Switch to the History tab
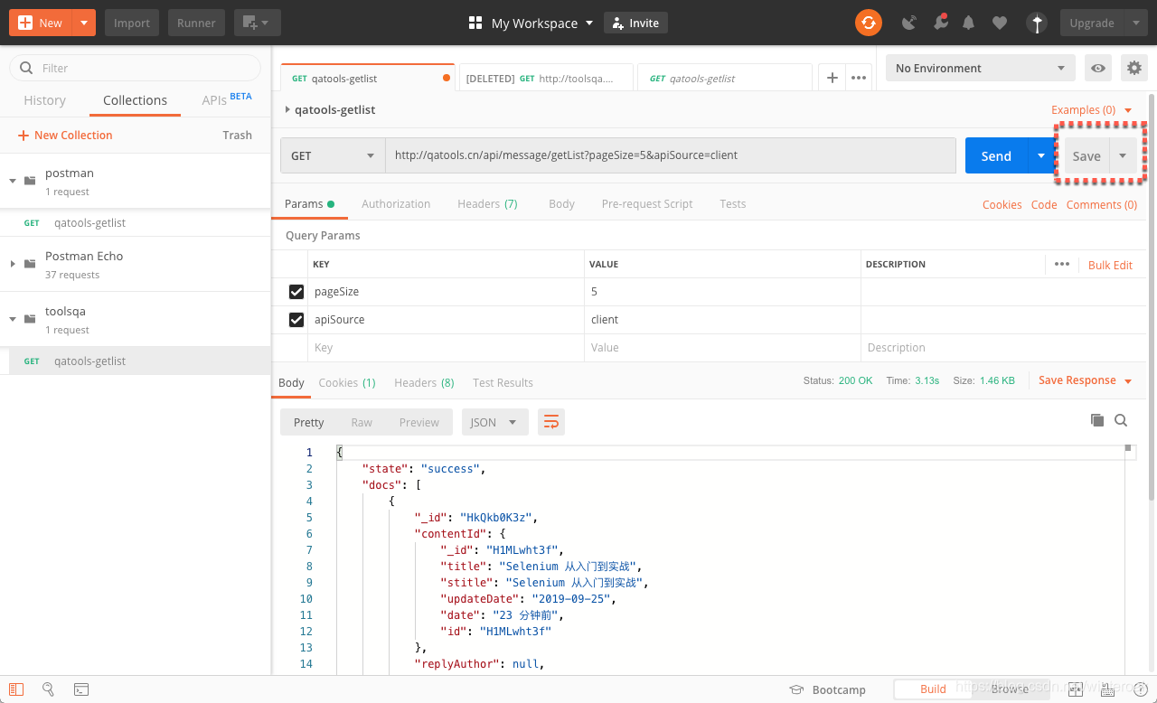This screenshot has height=703, width=1157. pyautogui.click(x=44, y=100)
